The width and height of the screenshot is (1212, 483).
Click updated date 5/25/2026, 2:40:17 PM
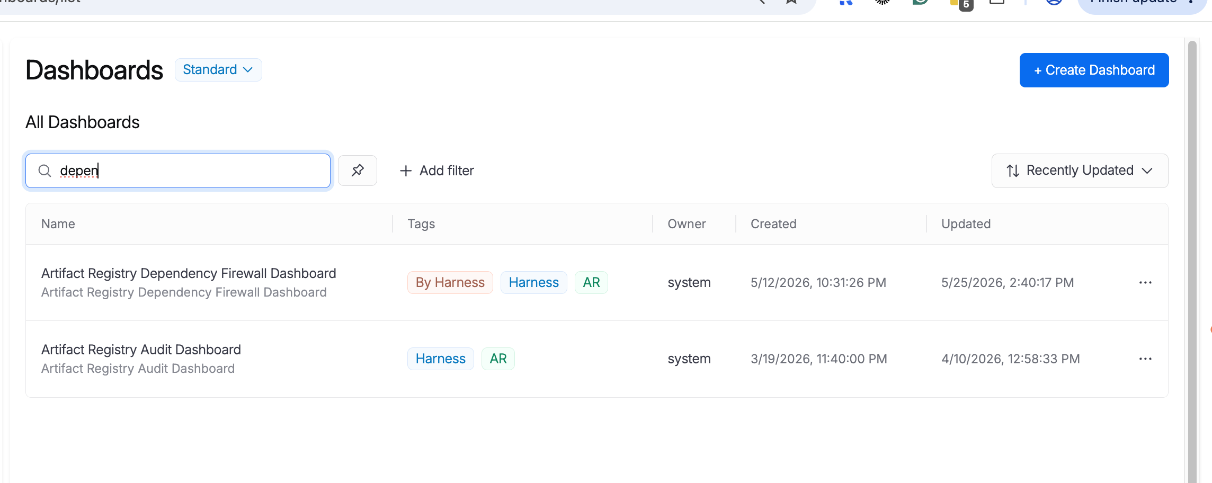point(1008,282)
